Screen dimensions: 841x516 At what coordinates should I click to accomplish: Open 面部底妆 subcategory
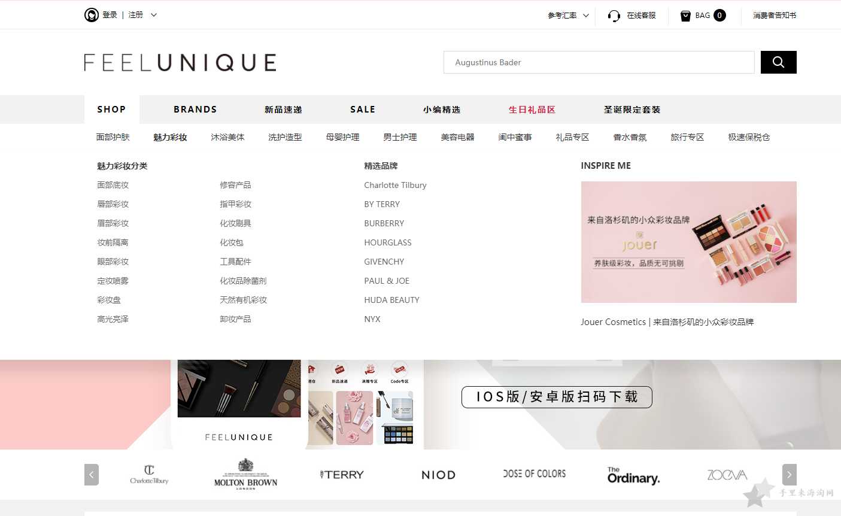click(x=113, y=185)
